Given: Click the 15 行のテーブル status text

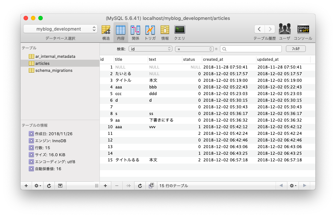Looking at the screenshot, I should pyautogui.click(x=174, y=186).
